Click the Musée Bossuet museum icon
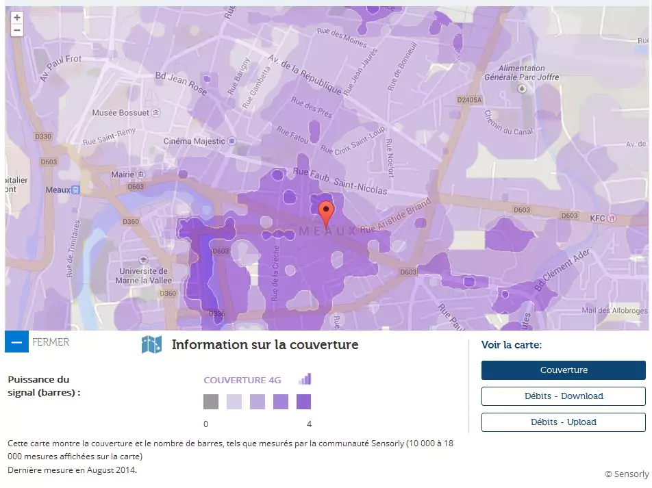Screen dimensions: 652x488 (156, 113)
